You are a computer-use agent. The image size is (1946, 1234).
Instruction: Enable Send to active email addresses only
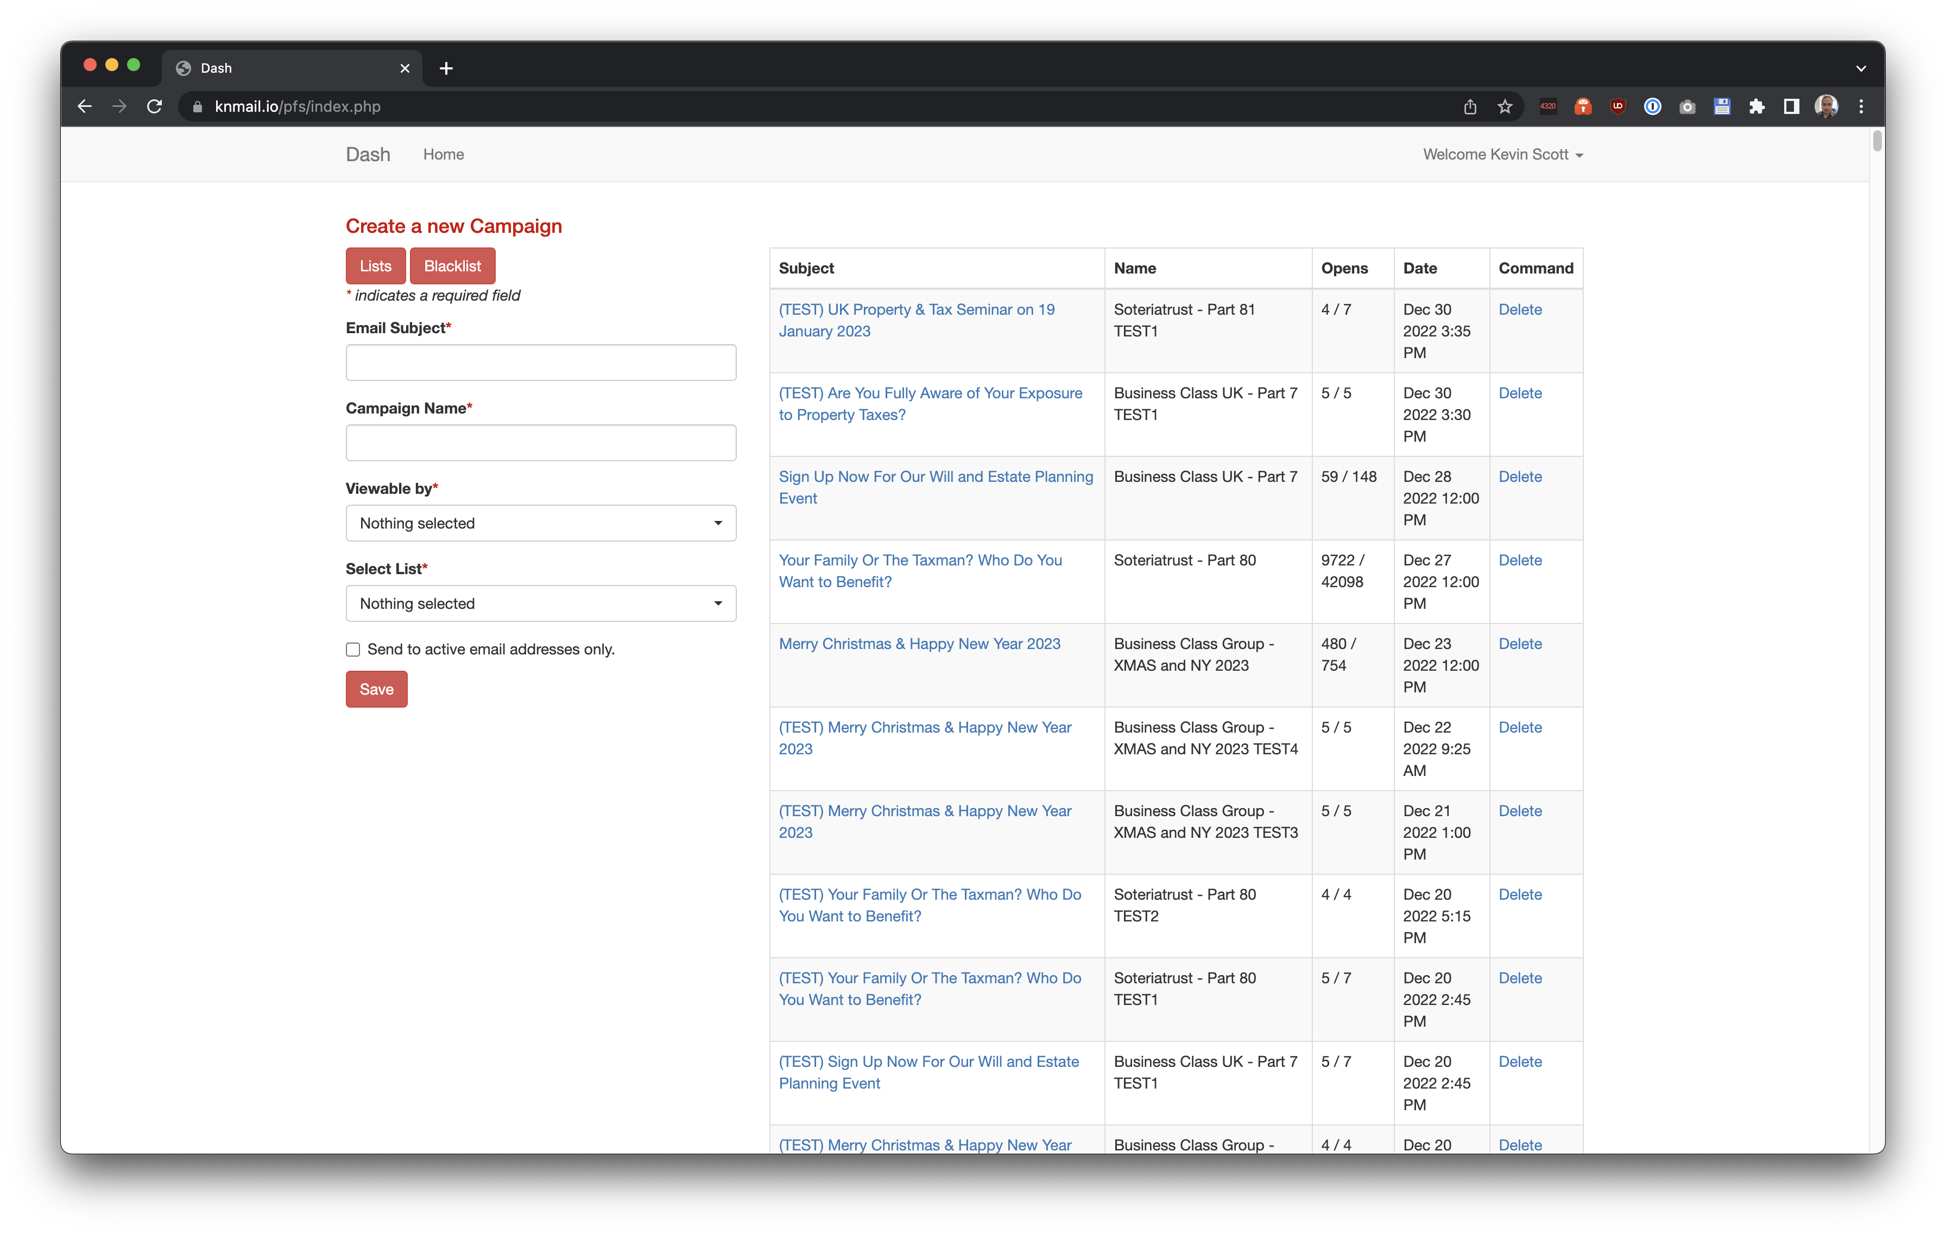point(353,650)
